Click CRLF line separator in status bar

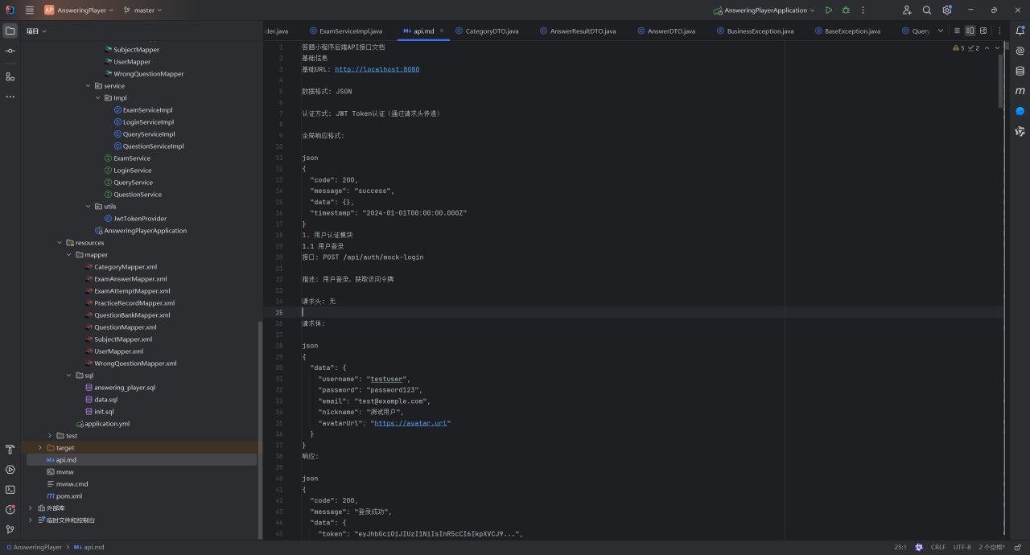(x=938, y=547)
